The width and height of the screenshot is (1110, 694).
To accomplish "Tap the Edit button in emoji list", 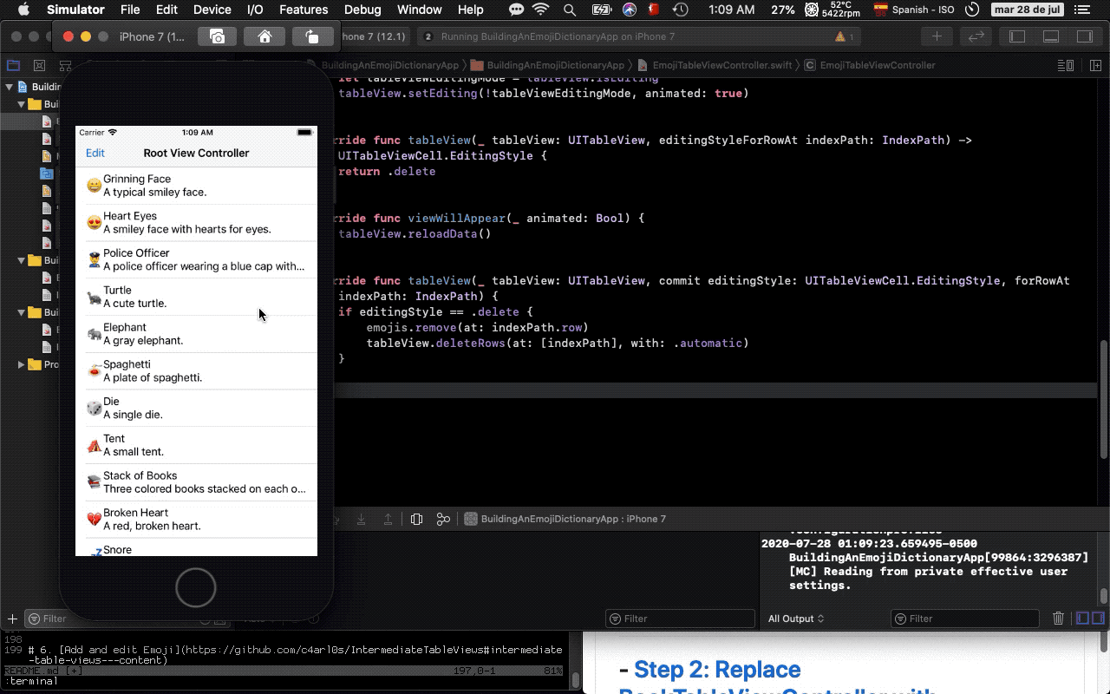I will [x=95, y=154].
